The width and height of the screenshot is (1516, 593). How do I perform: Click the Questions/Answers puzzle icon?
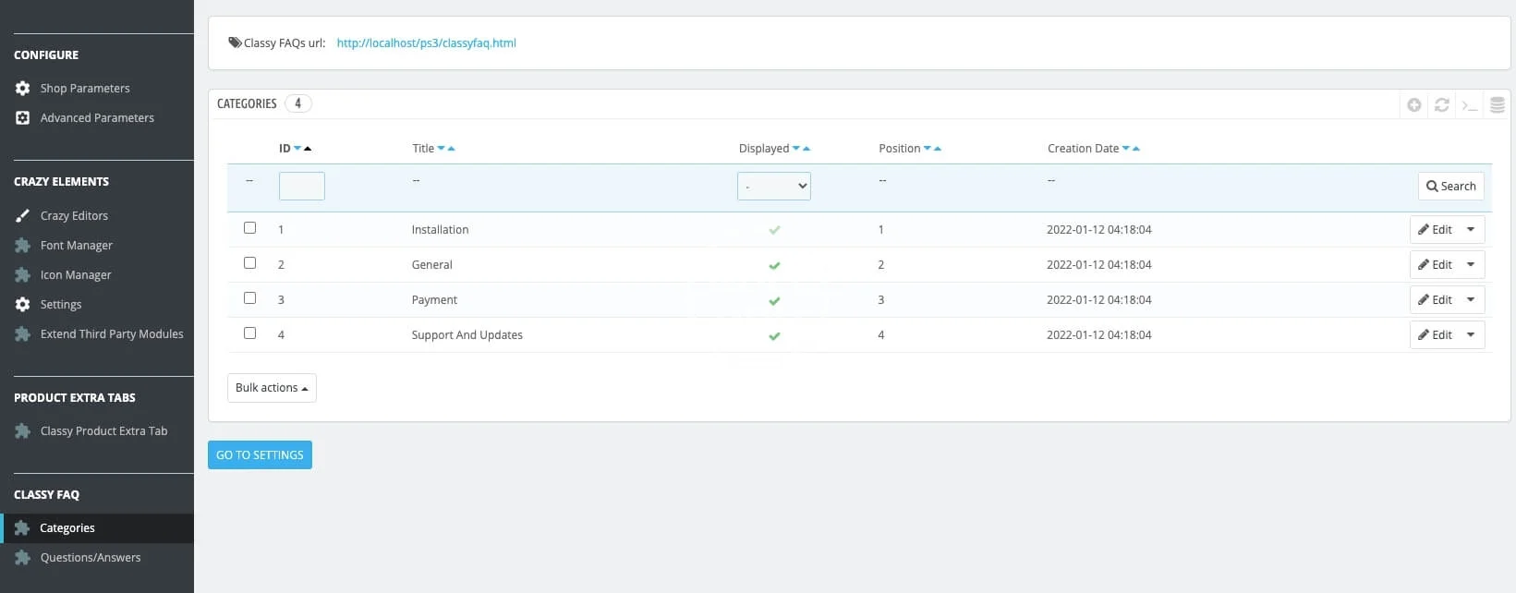coord(23,557)
